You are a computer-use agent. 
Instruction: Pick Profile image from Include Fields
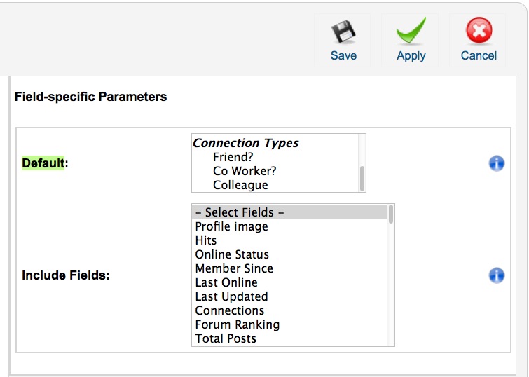point(290,226)
